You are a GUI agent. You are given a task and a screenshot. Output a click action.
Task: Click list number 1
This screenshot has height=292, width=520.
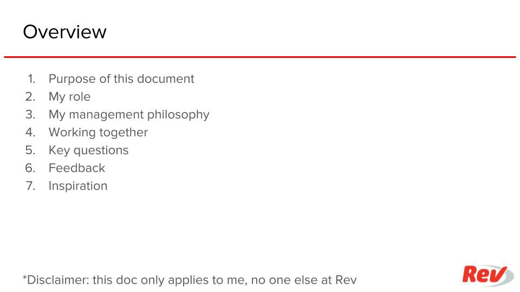pos(31,79)
